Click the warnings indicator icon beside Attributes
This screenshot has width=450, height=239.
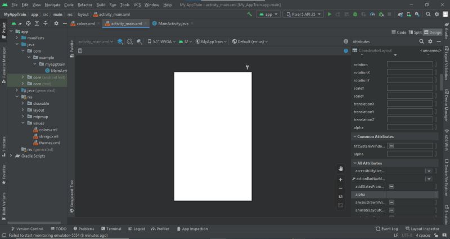pos(346,42)
